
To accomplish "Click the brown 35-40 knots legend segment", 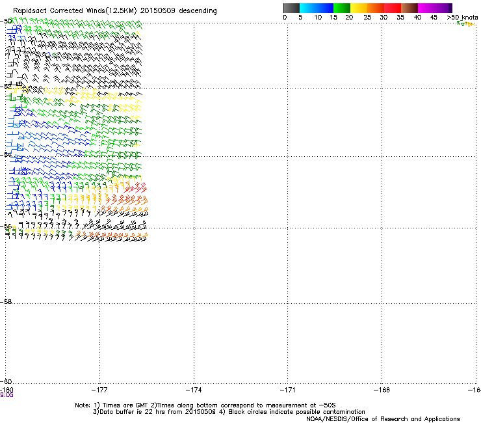I will coord(409,8).
